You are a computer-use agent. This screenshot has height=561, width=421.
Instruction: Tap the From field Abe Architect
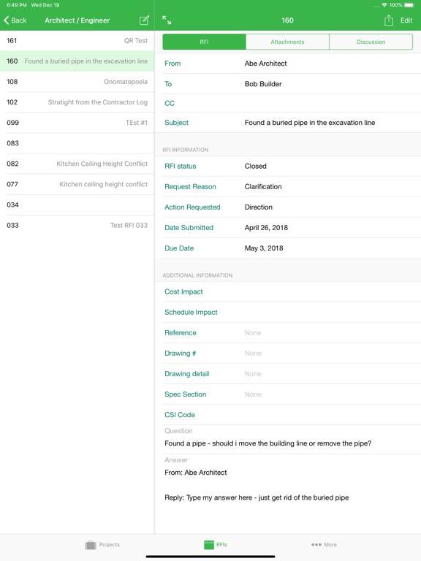[288, 64]
